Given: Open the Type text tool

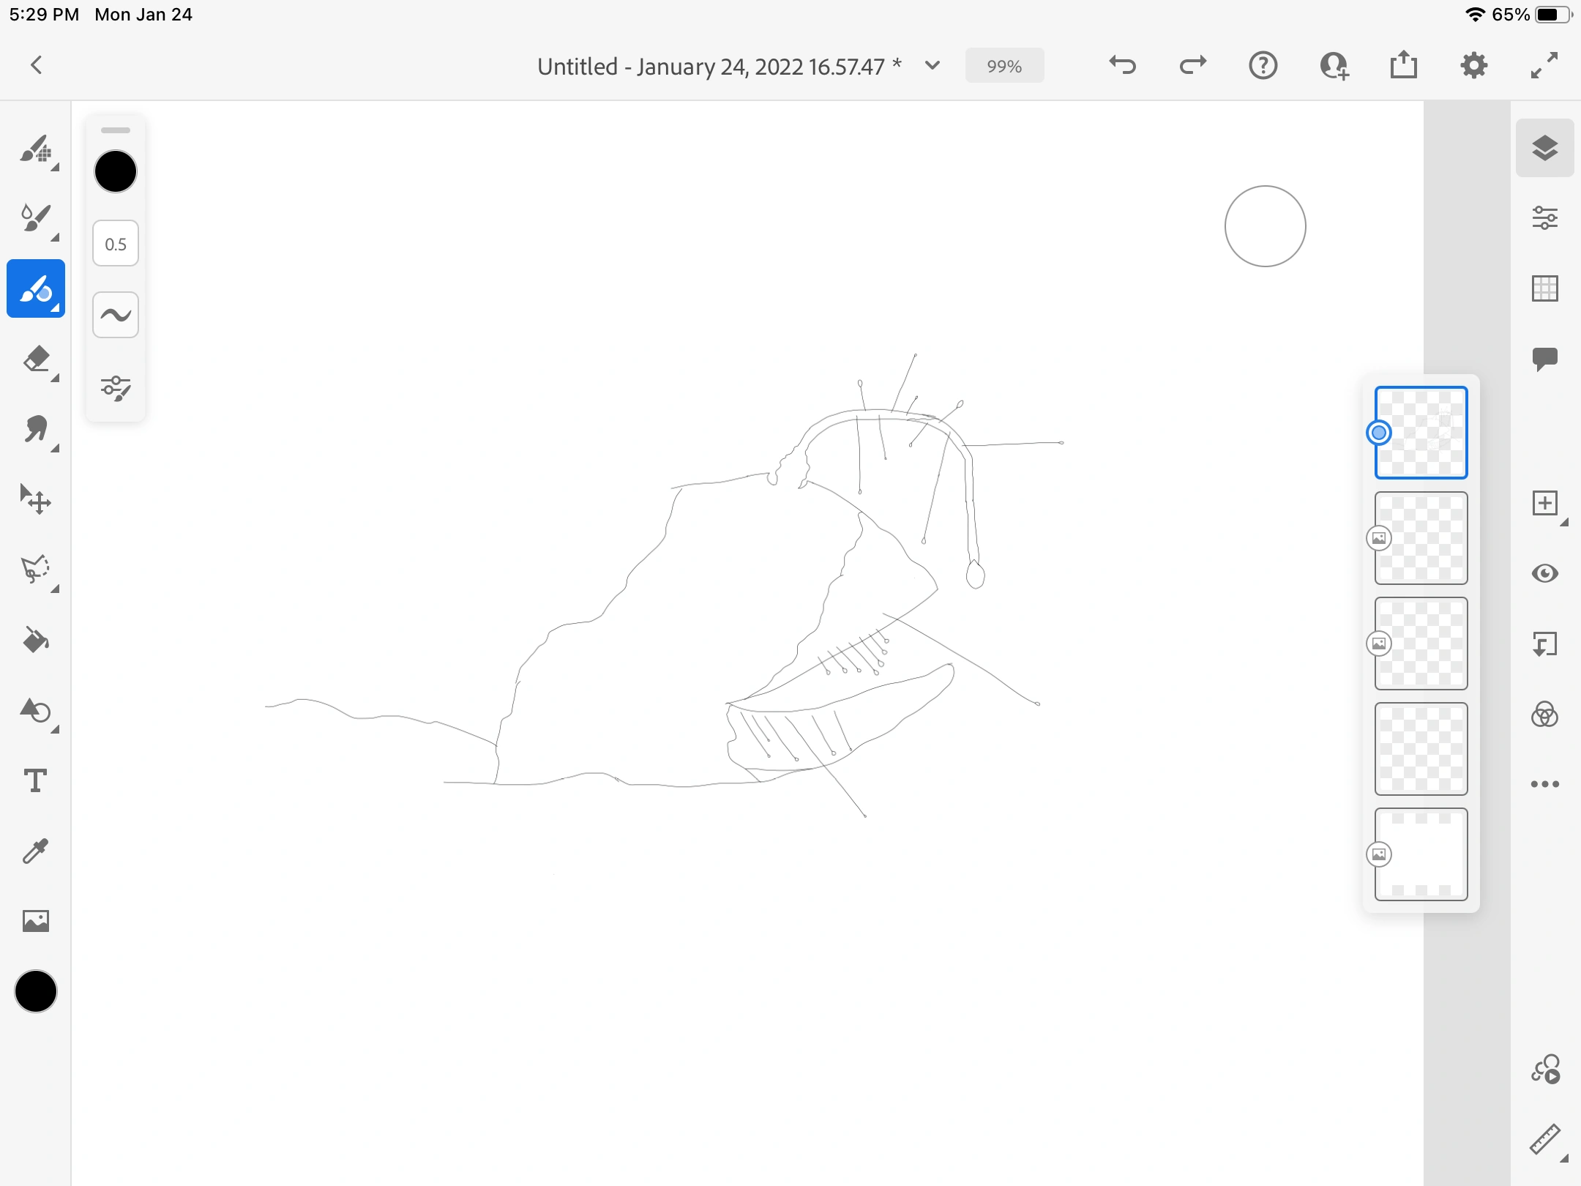Looking at the screenshot, I should 35,781.
